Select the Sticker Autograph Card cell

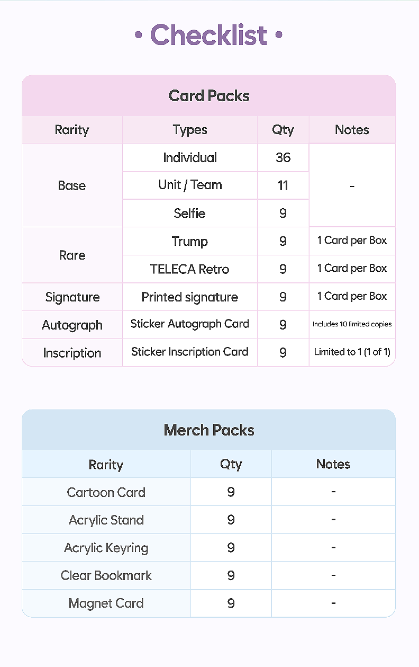pos(190,324)
